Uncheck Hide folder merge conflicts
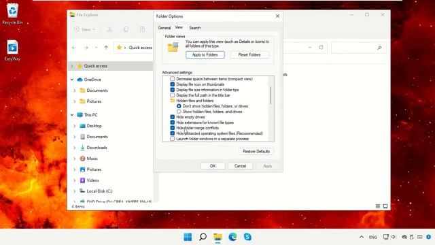This screenshot has width=435, height=245. pos(172,128)
